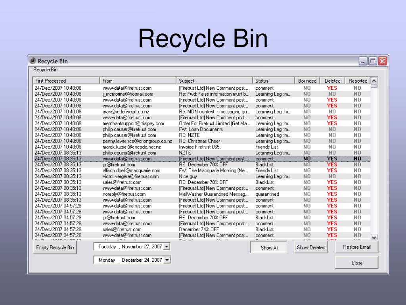406x305 pixels.
Task: Click the list scrollbar down arrow
Action: (x=374, y=237)
